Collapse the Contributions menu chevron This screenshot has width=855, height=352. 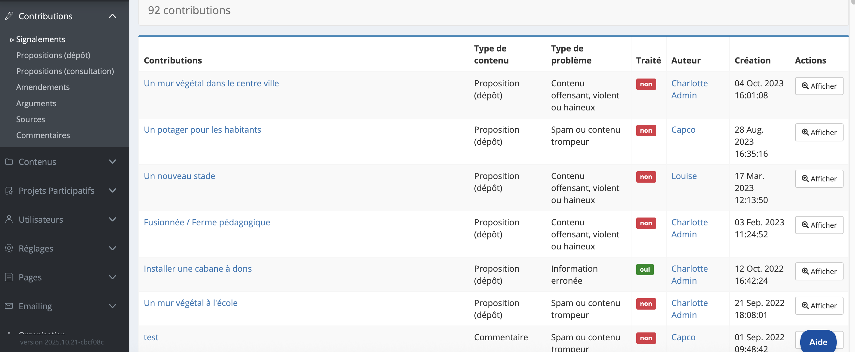point(113,16)
